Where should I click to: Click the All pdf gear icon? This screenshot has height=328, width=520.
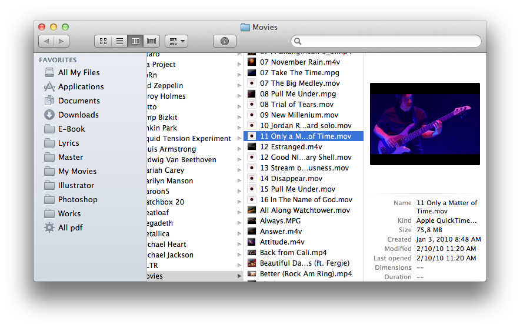click(x=49, y=227)
